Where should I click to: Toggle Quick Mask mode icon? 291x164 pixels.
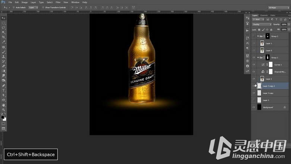click(3, 124)
